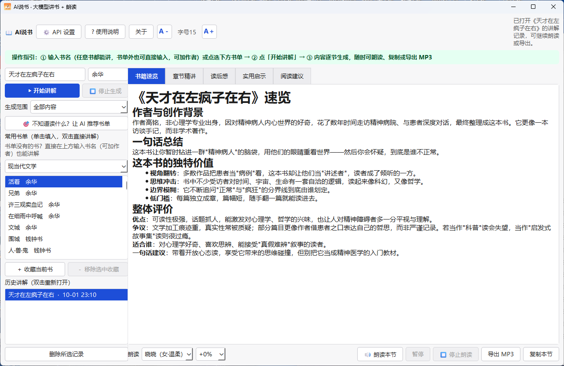Click the 暂停 pause button
564x366 pixels.
(418, 354)
